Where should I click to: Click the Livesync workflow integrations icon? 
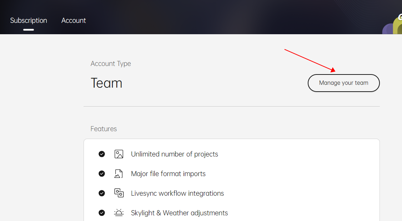[119, 193]
